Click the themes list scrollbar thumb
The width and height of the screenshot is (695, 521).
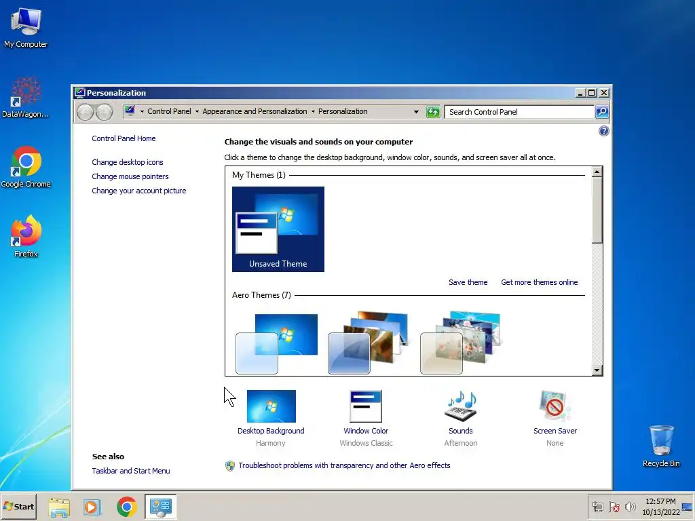pos(597,210)
